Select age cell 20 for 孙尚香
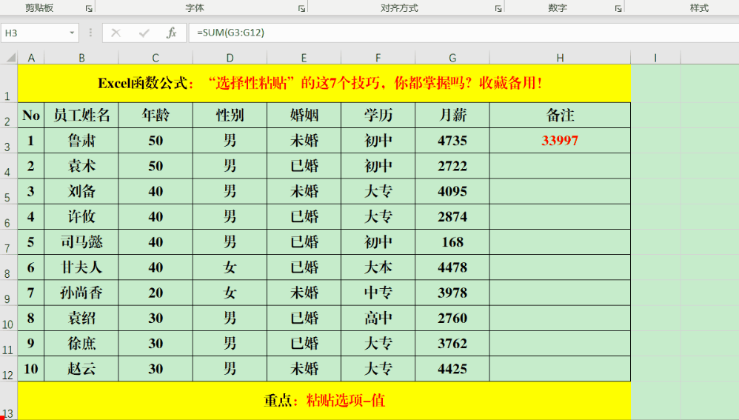Screen dimensions: 739x420 (156, 293)
